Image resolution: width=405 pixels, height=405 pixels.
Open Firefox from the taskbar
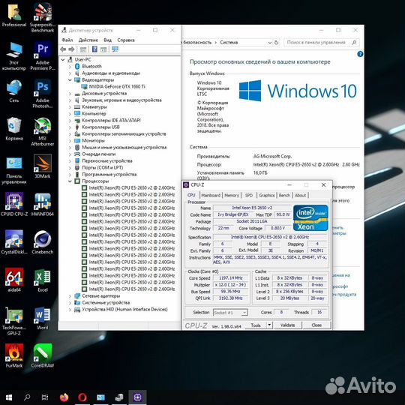(x=64, y=397)
